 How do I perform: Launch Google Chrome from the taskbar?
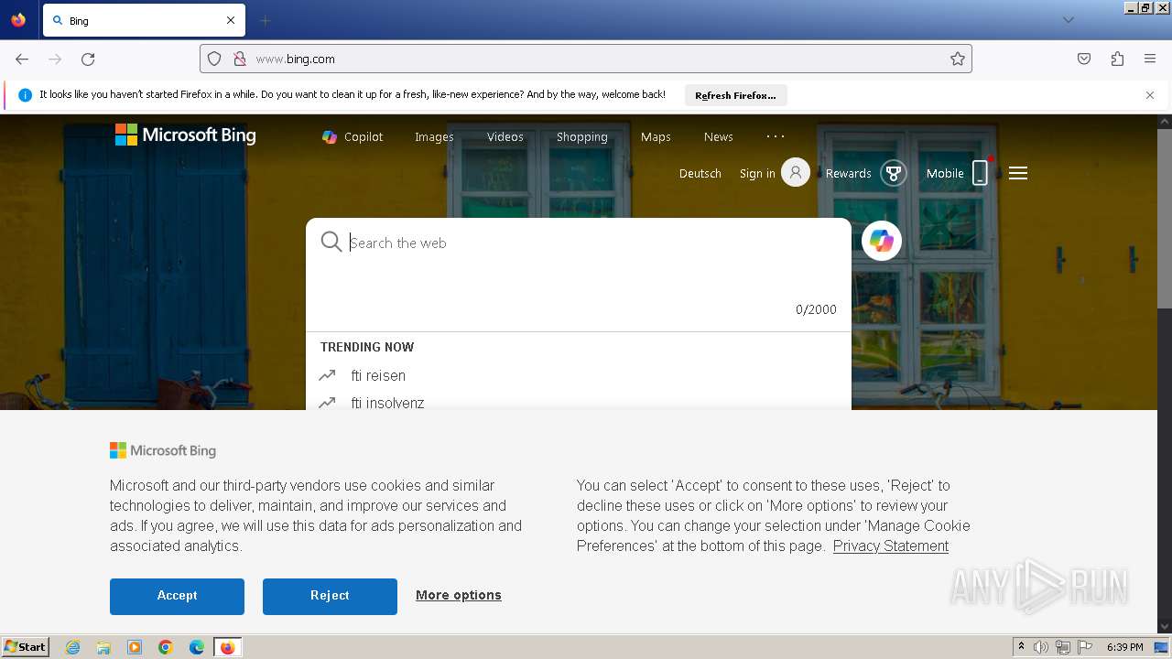(166, 647)
